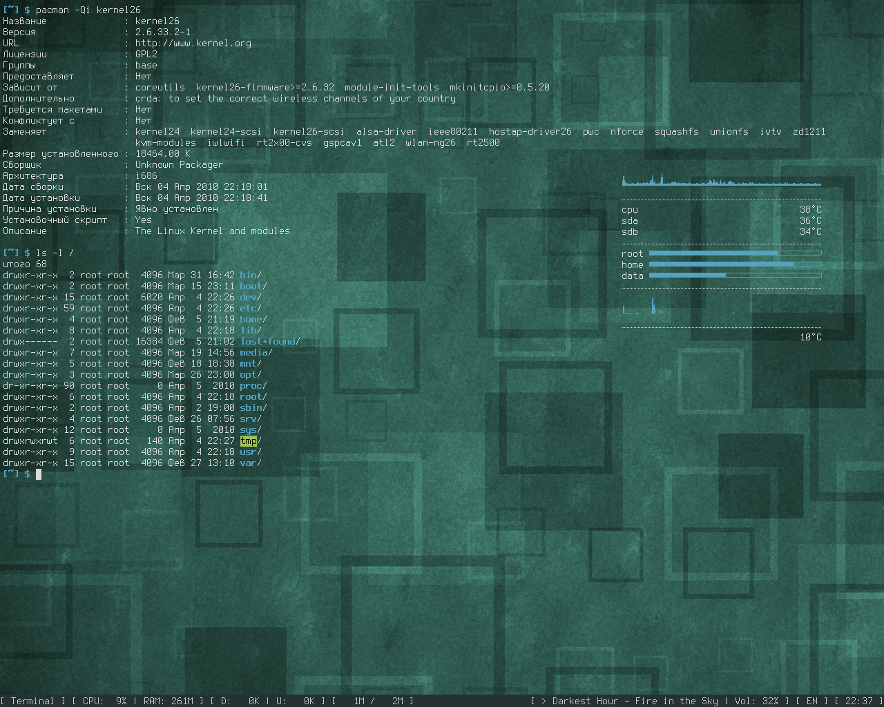Viewport: 884px width, 707px height.
Task: Select the mnt/ directory entry
Action: point(251,363)
